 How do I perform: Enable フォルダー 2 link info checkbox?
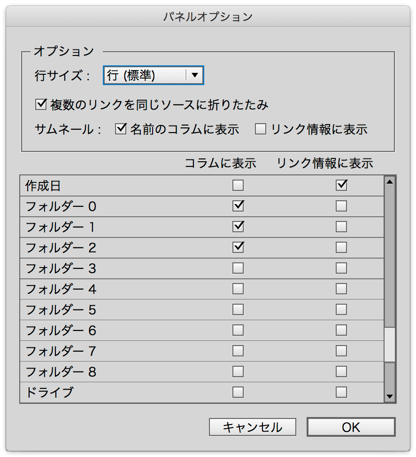coord(341,247)
